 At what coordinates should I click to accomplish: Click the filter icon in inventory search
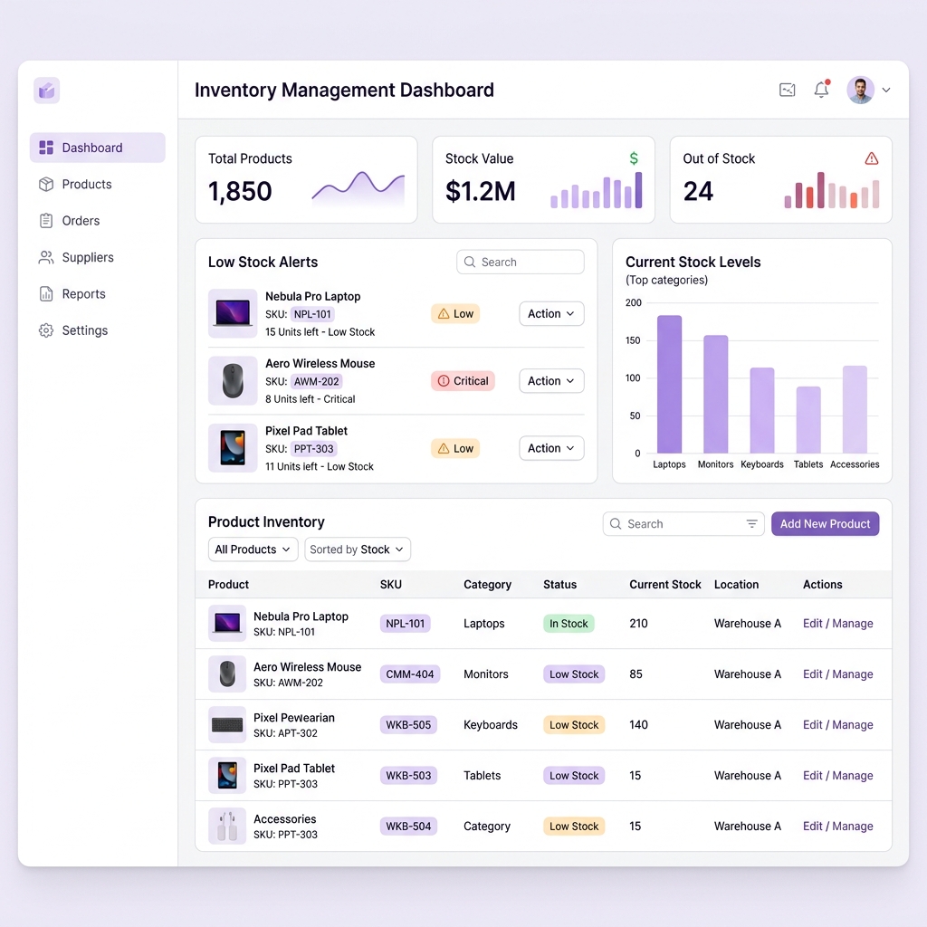751,524
